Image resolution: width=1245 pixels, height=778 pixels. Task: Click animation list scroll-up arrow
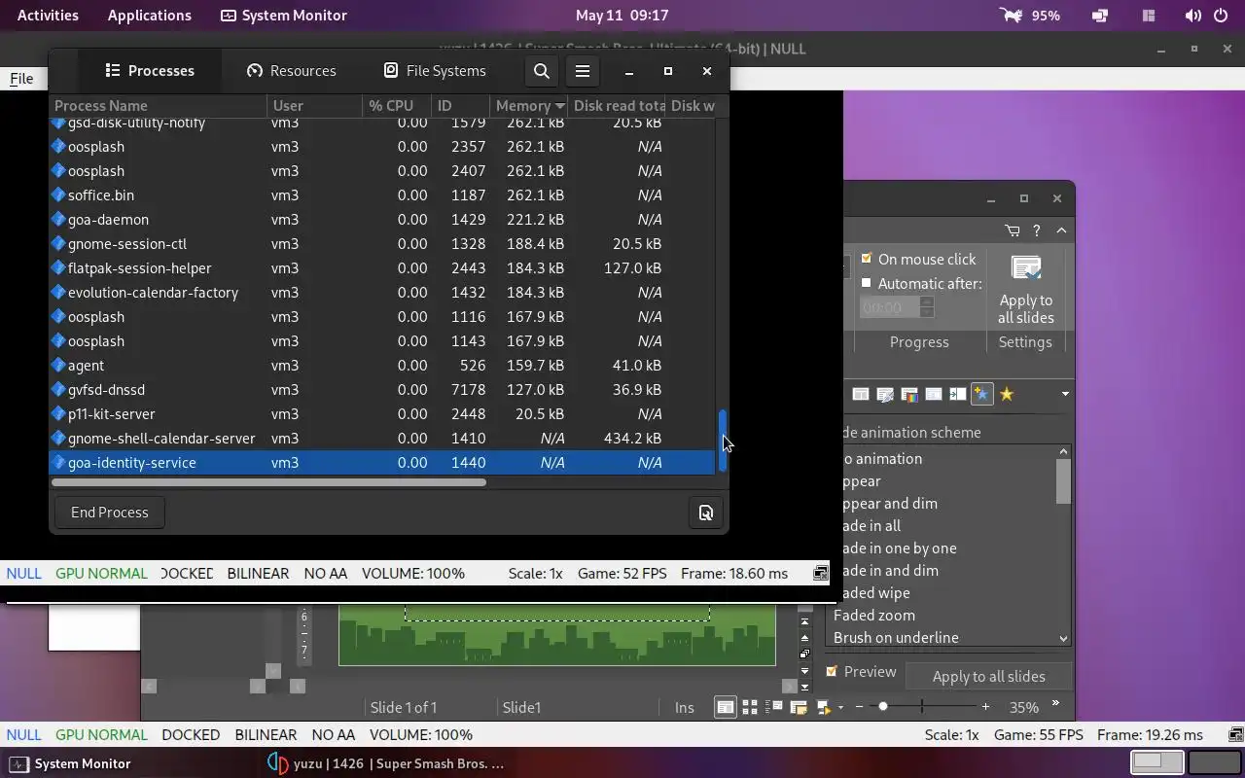point(1063,451)
